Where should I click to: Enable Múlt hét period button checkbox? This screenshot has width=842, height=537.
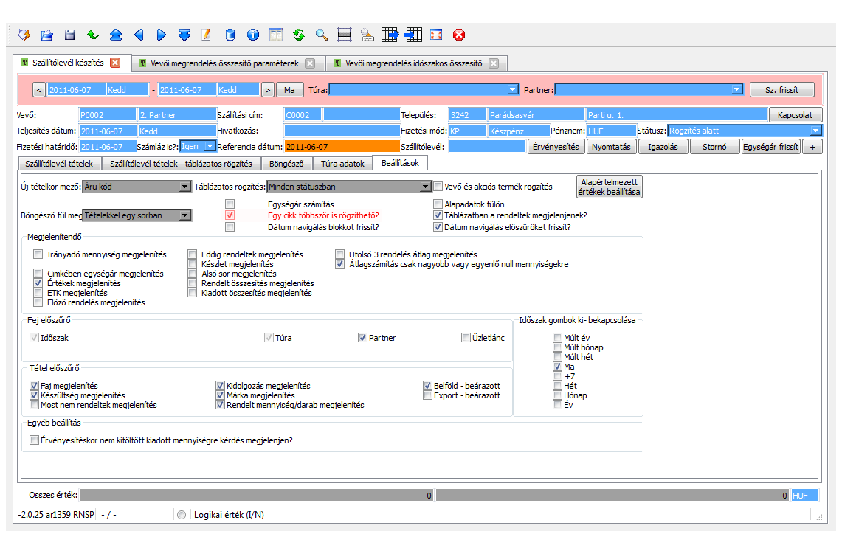(557, 357)
